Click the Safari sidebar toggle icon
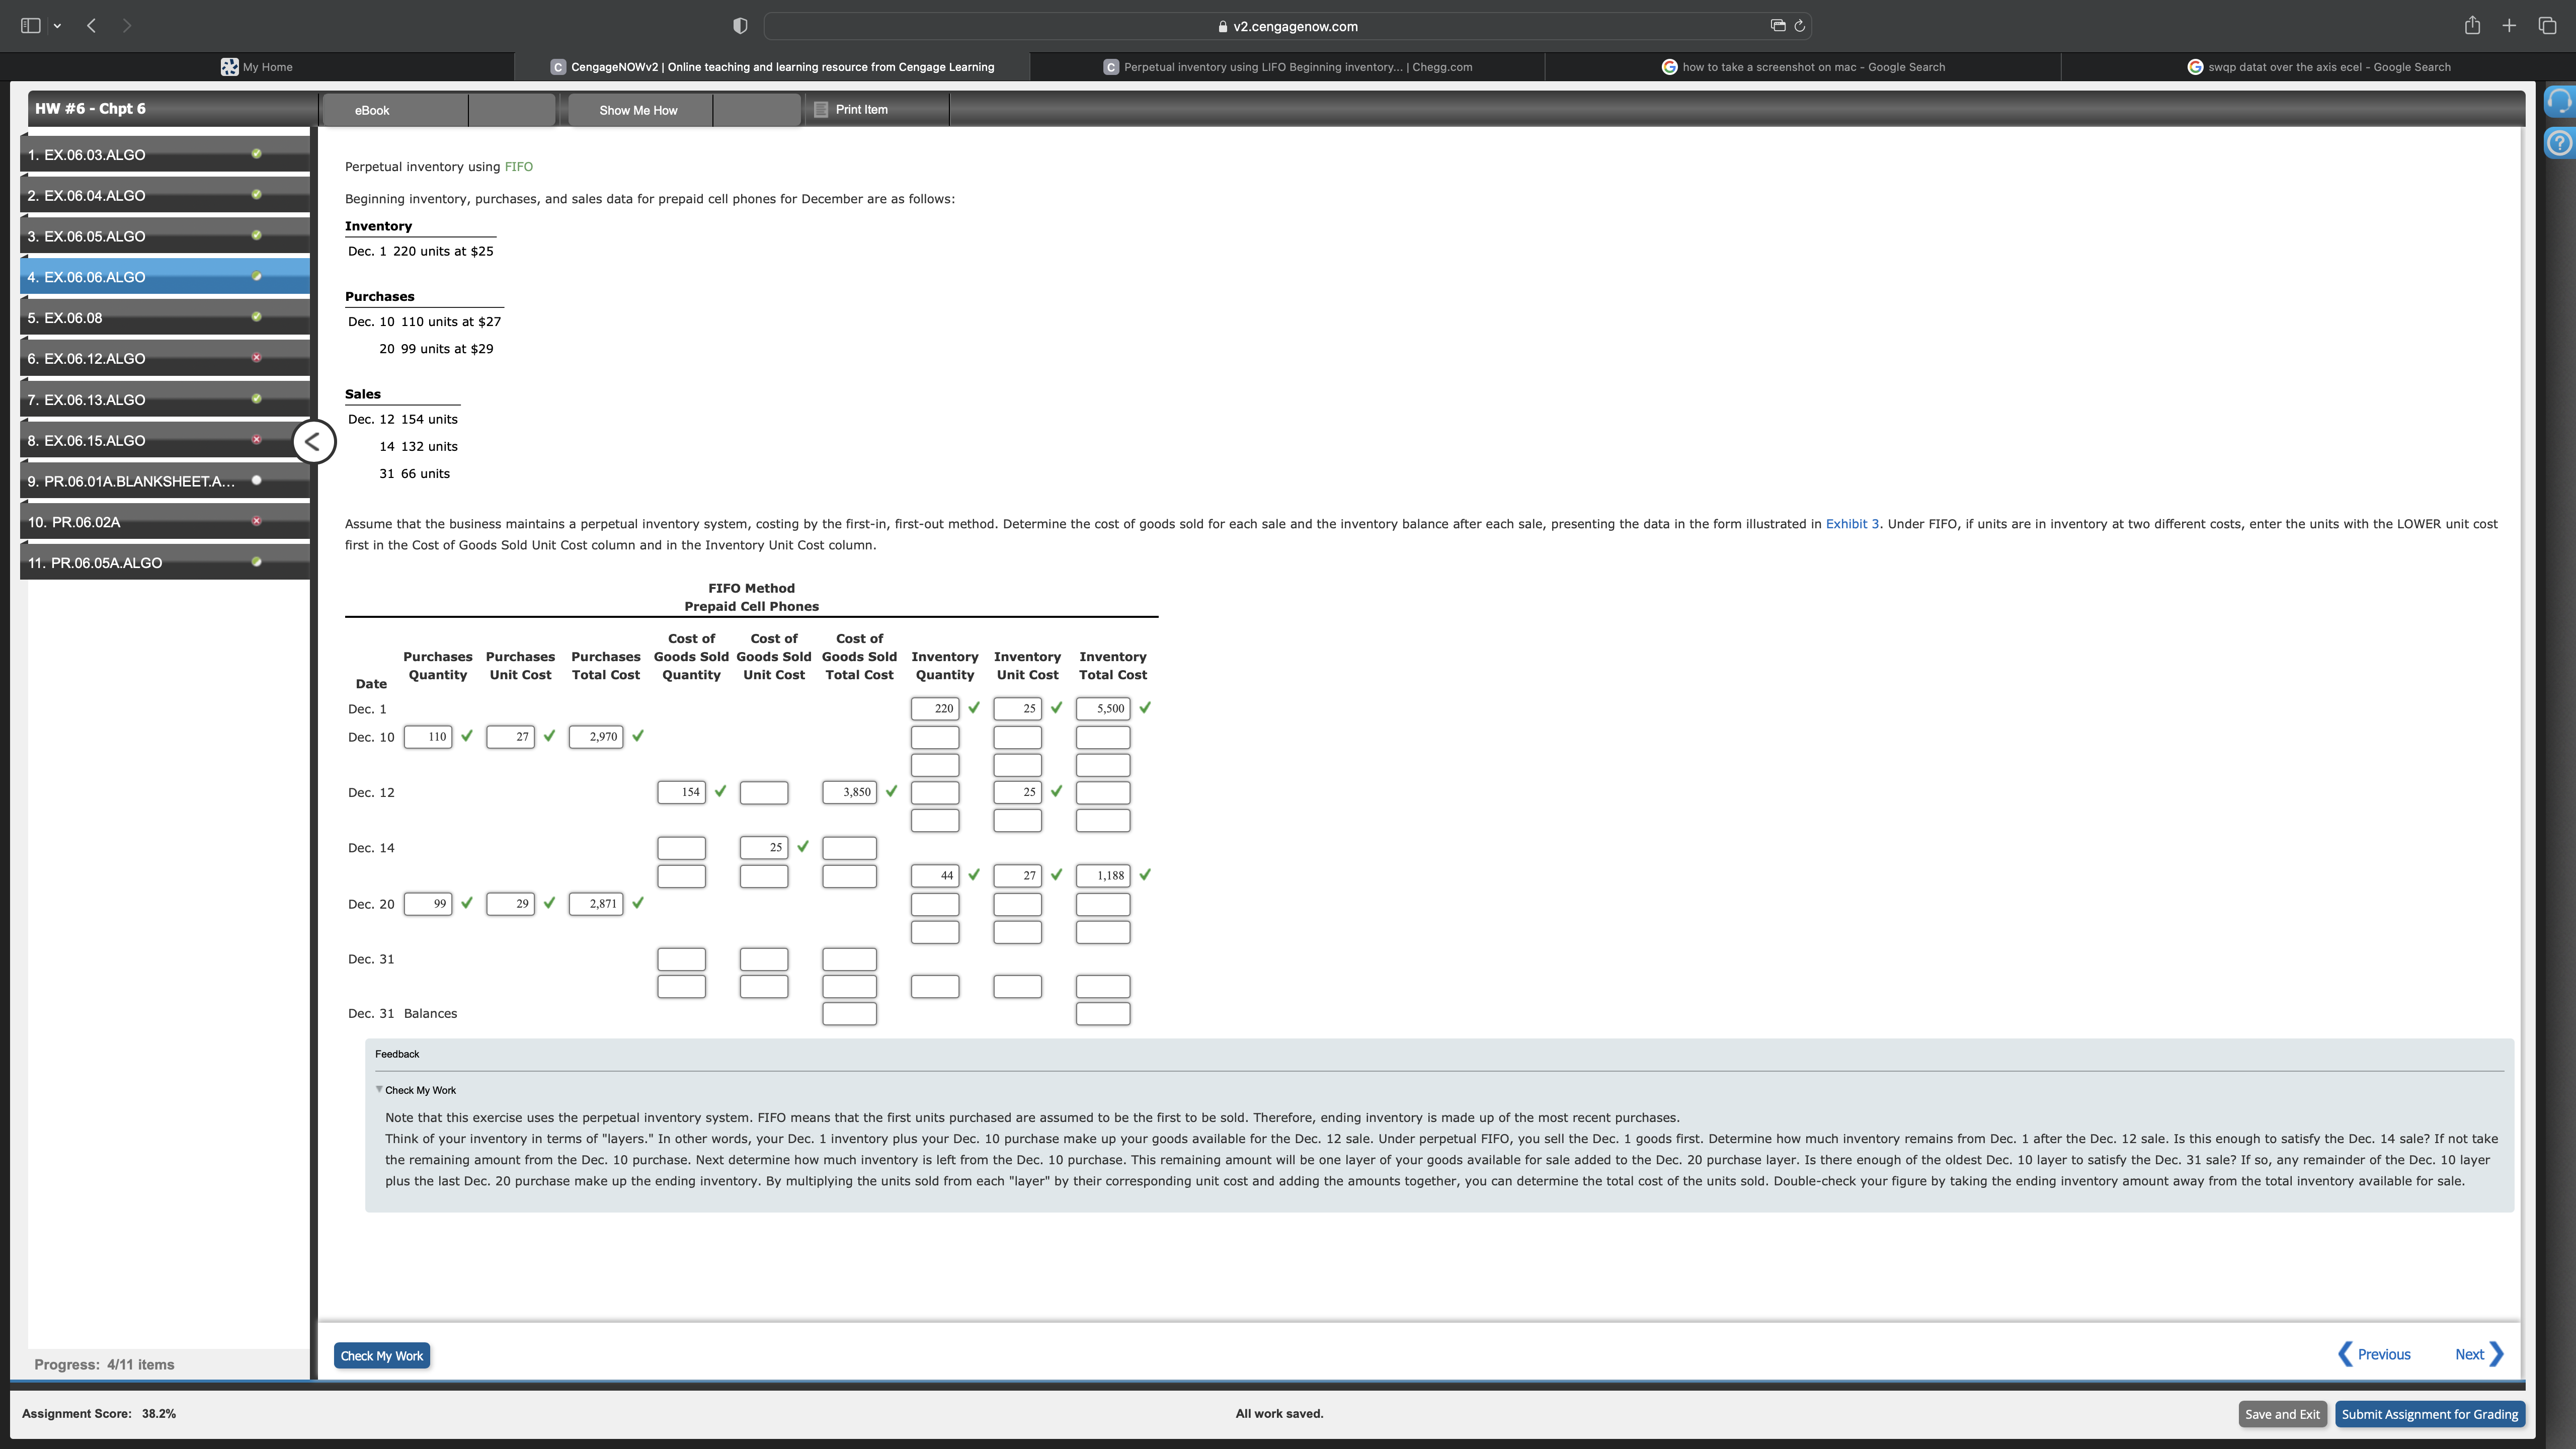This screenshot has height=1449, width=2576. 31,26
